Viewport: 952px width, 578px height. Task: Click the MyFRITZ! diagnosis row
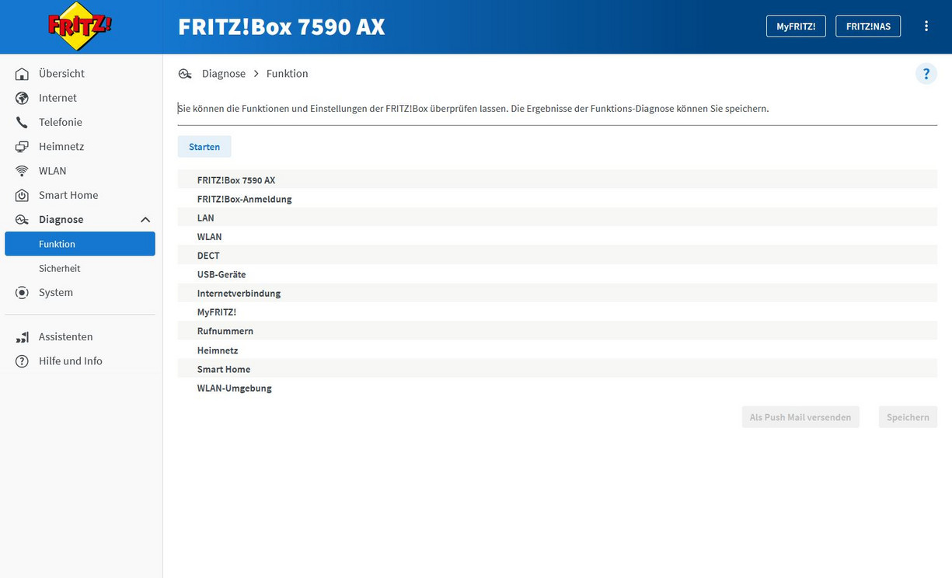[557, 312]
